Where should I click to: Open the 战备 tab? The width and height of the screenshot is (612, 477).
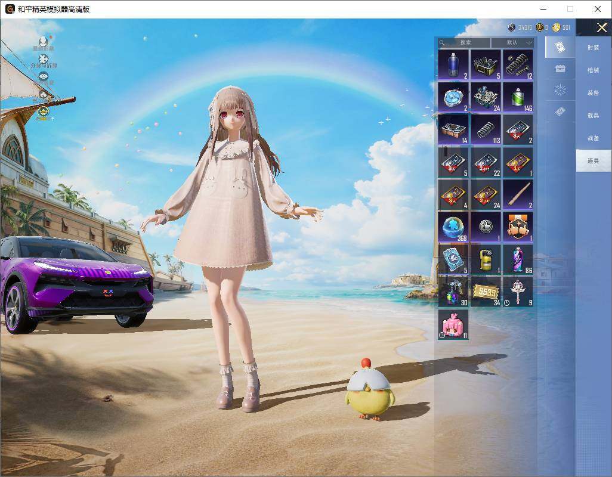[x=594, y=138]
